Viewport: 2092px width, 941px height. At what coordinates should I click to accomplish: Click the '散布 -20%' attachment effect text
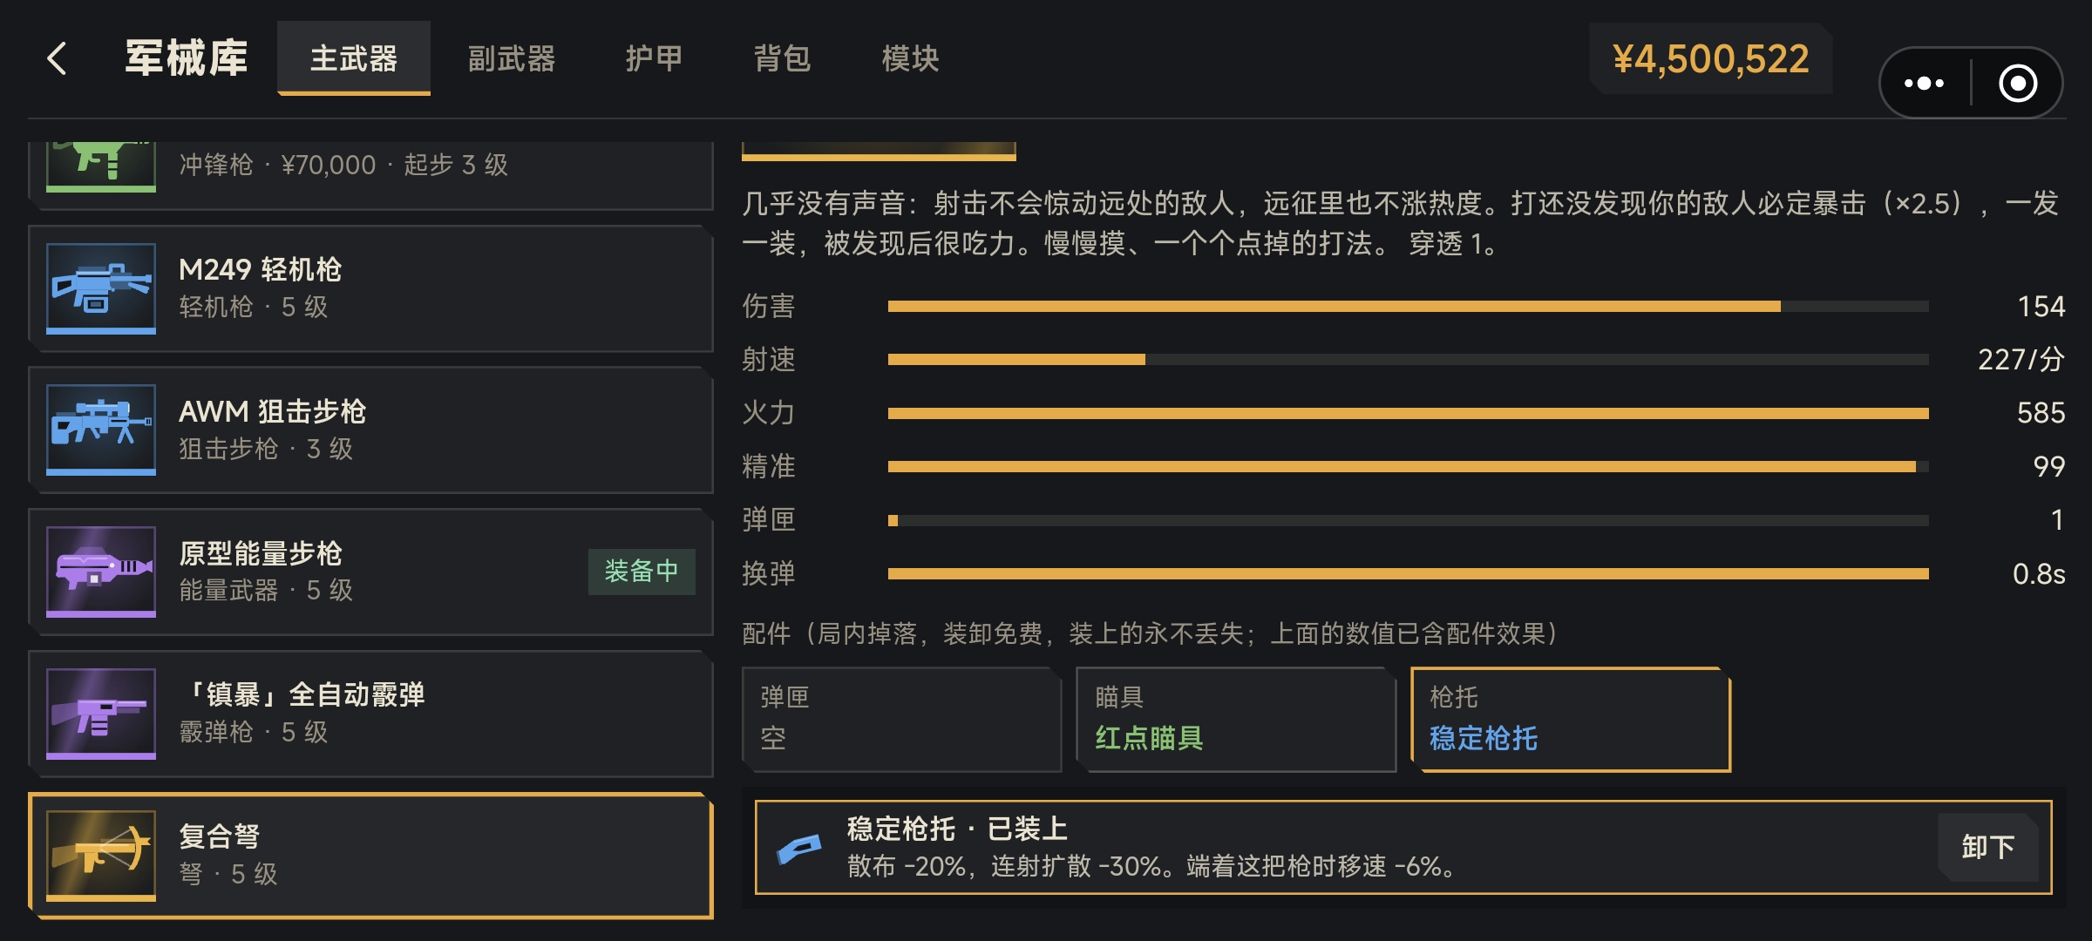pyautogui.click(x=907, y=866)
